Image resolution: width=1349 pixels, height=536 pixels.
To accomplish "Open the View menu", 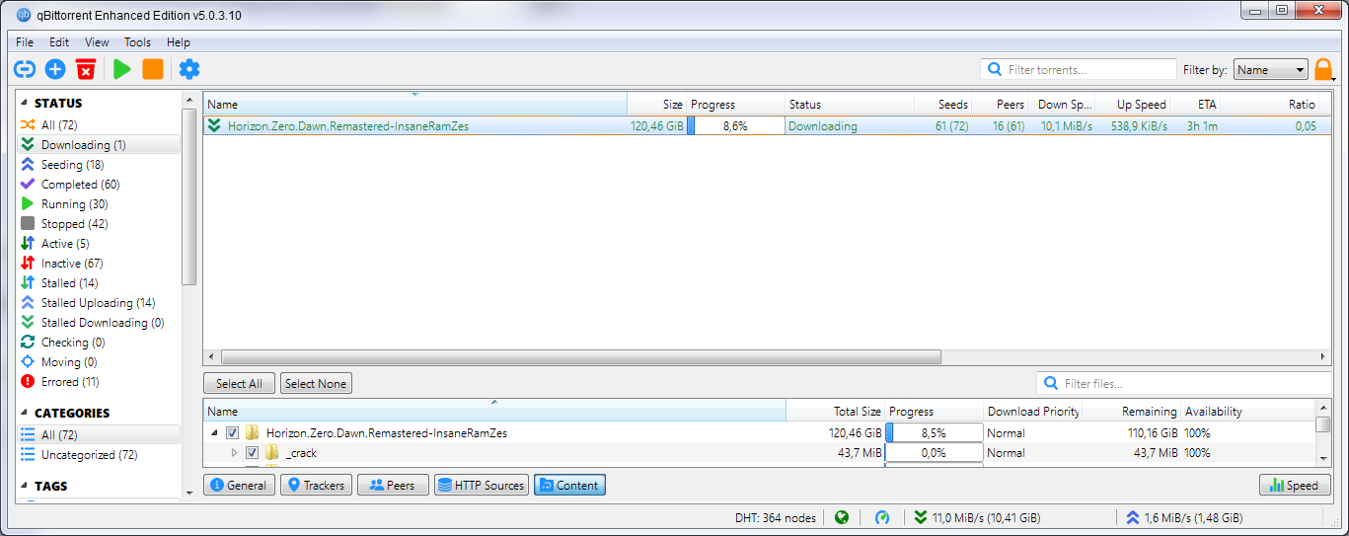I will pos(97,42).
